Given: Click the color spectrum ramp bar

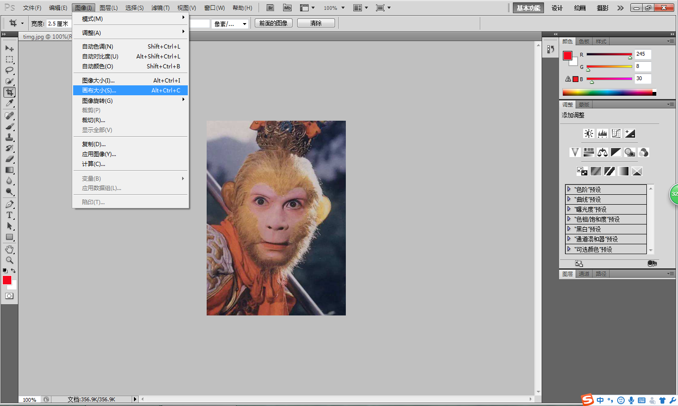Looking at the screenshot, I should (609, 92).
